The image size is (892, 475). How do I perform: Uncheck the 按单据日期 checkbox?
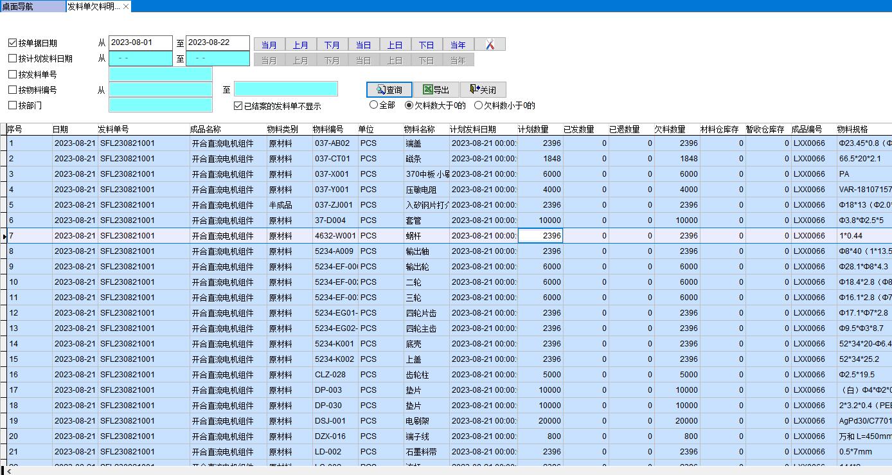coord(13,43)
